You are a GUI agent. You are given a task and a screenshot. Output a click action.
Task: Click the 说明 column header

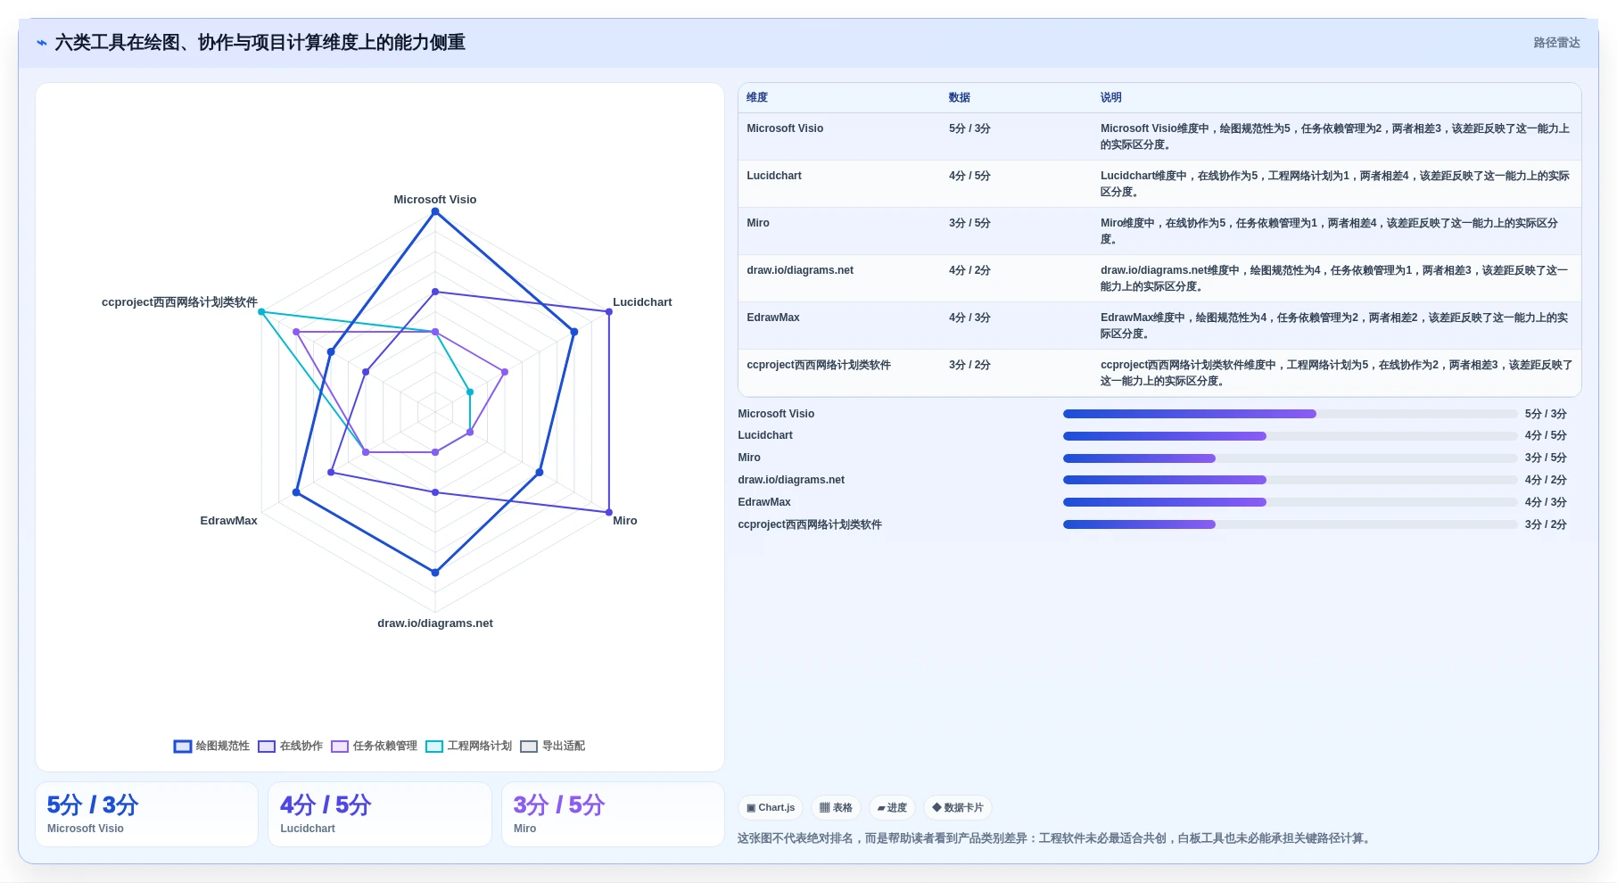pos(1110,98)
